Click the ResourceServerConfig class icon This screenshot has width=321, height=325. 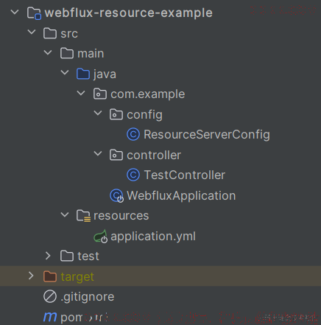133,135
